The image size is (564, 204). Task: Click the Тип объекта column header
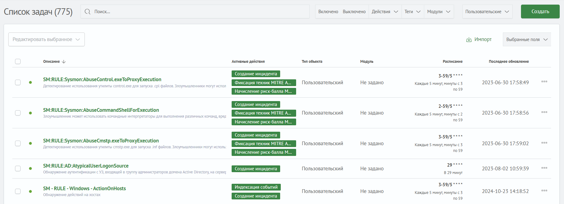(312, 62)
